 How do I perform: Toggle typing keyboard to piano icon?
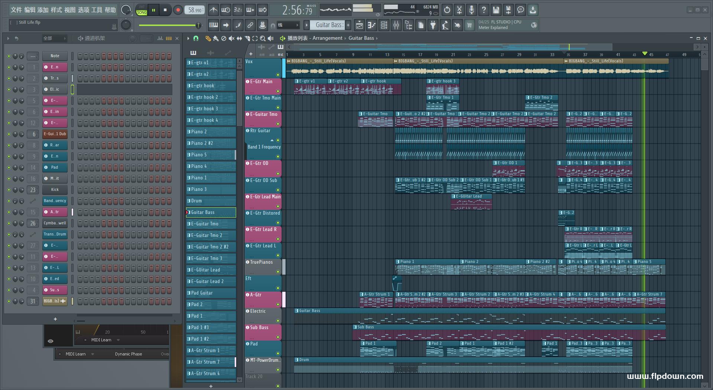[214, 25]
